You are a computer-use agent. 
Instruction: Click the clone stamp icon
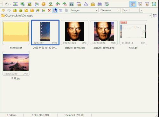point(51,4)
